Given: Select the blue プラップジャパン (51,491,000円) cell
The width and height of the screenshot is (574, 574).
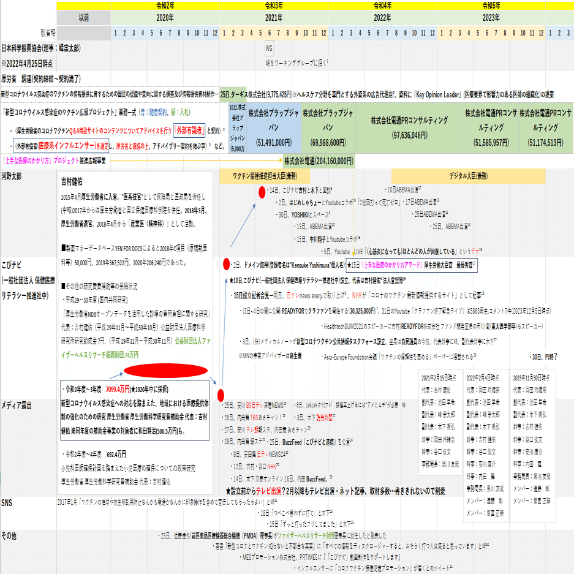Looking at the screenshot, I should click(x=274, y=128).
